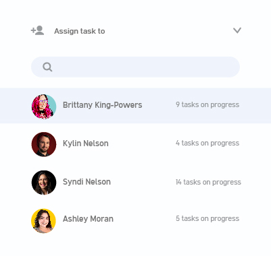The image size is (271, 256).
Task: Click "9 tasks on progress" text
Action: click(x=207, y=104)
